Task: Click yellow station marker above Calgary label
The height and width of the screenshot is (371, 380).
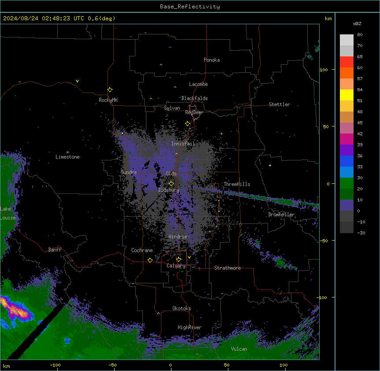Action: click(179, 260)
